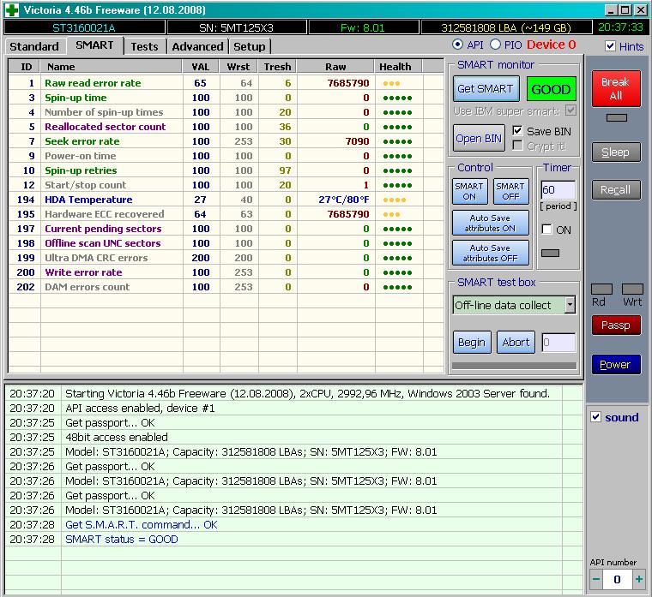Screen dimensions: 652x597
Task: Click the green GOOD status indicator
Action: [x=551, y=89]
